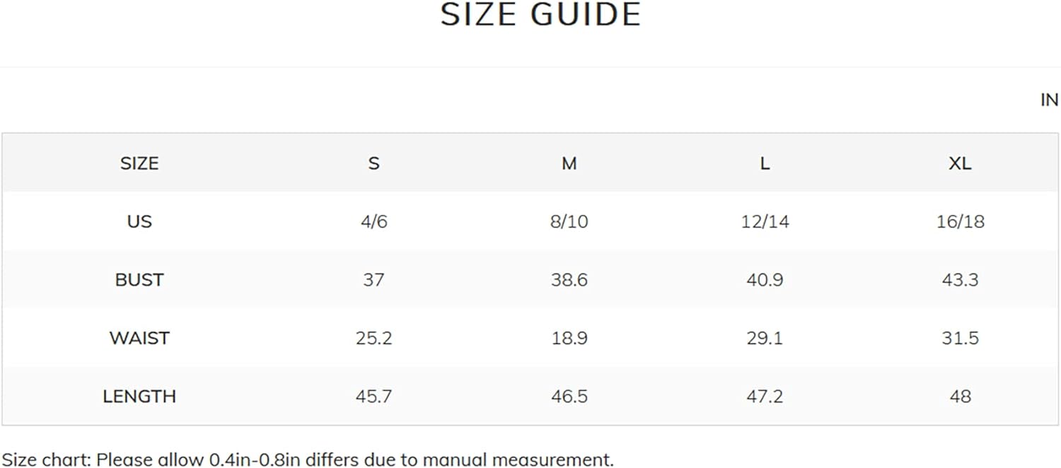
Task: Click the M size column header
Action: pos(569,163)
